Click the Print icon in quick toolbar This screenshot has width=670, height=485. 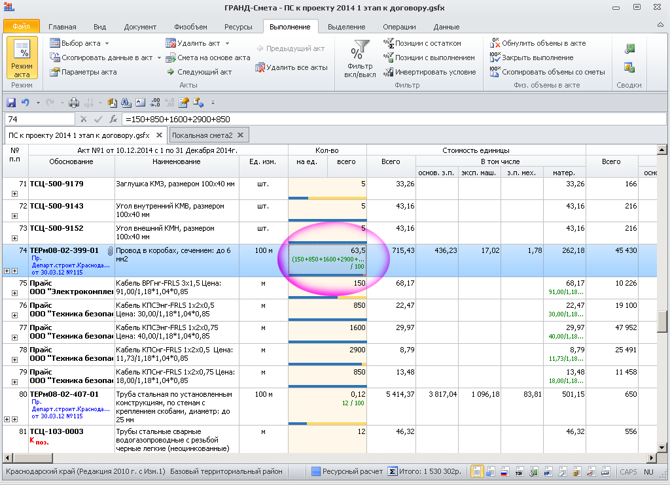pos(74,103)
